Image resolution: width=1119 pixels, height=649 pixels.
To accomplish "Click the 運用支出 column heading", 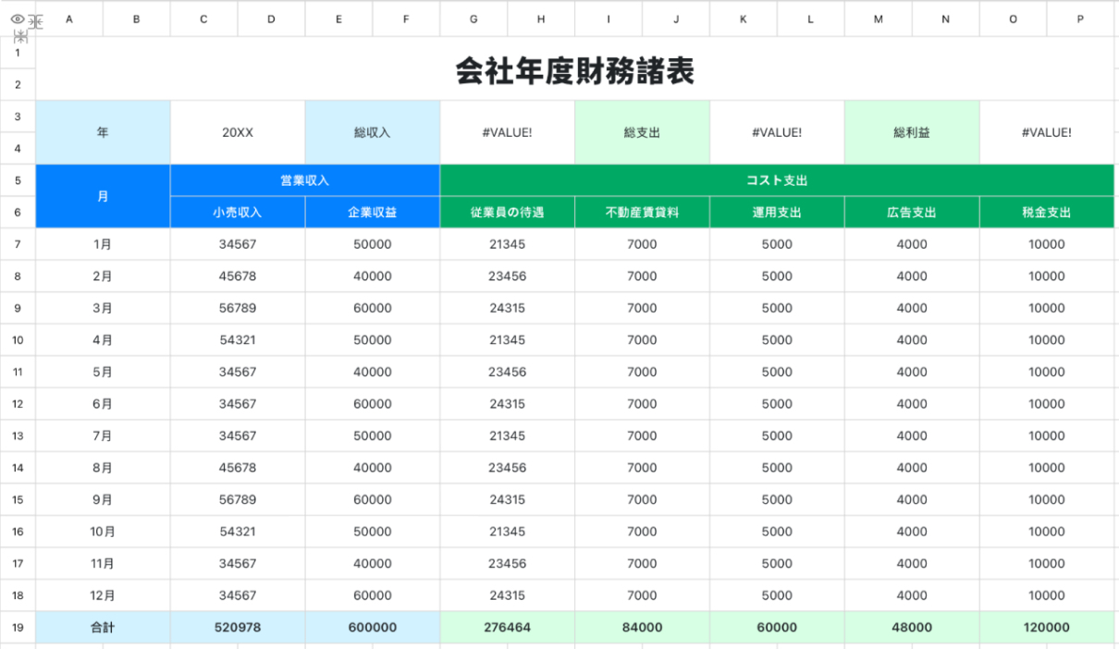I will 777,212.
